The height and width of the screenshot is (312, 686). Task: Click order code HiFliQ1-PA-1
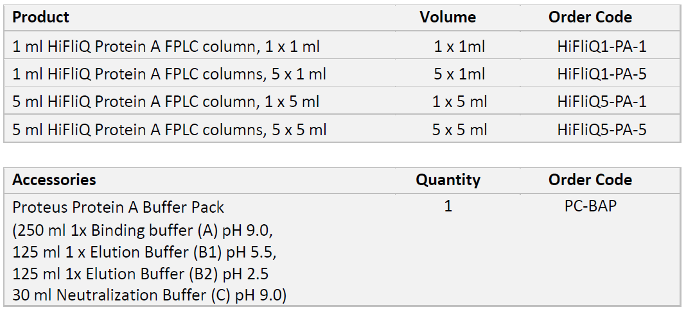[x=601, y=46]
